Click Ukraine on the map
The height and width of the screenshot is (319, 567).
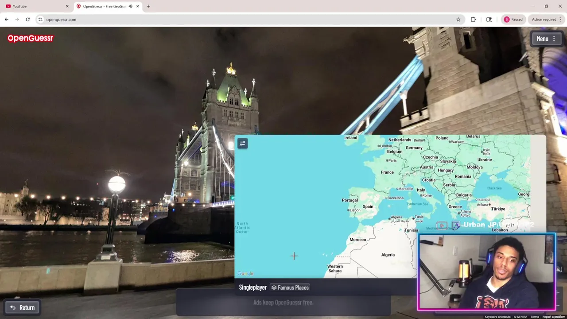[x=484, y=160]
